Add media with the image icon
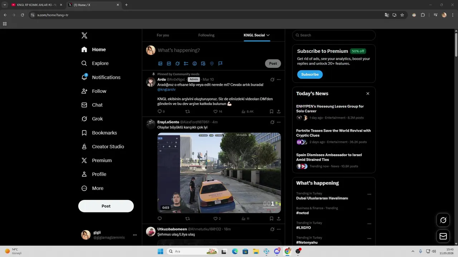The width and height of the screenshot is (458, 257). point(160,64)
